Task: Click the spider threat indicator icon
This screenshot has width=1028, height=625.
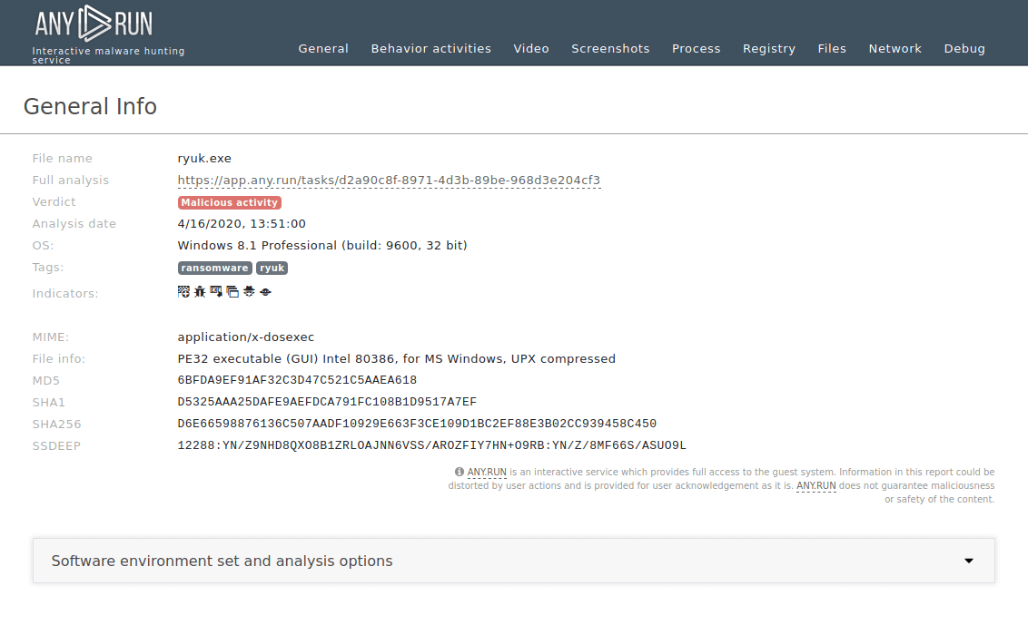Action: click(247, 291)
